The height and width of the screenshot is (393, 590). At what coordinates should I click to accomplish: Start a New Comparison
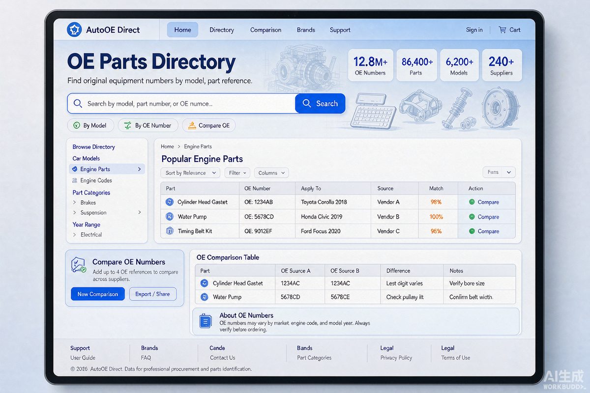point(98,294)
